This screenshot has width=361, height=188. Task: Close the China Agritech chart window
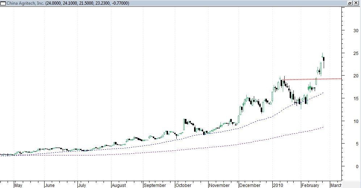356,3
